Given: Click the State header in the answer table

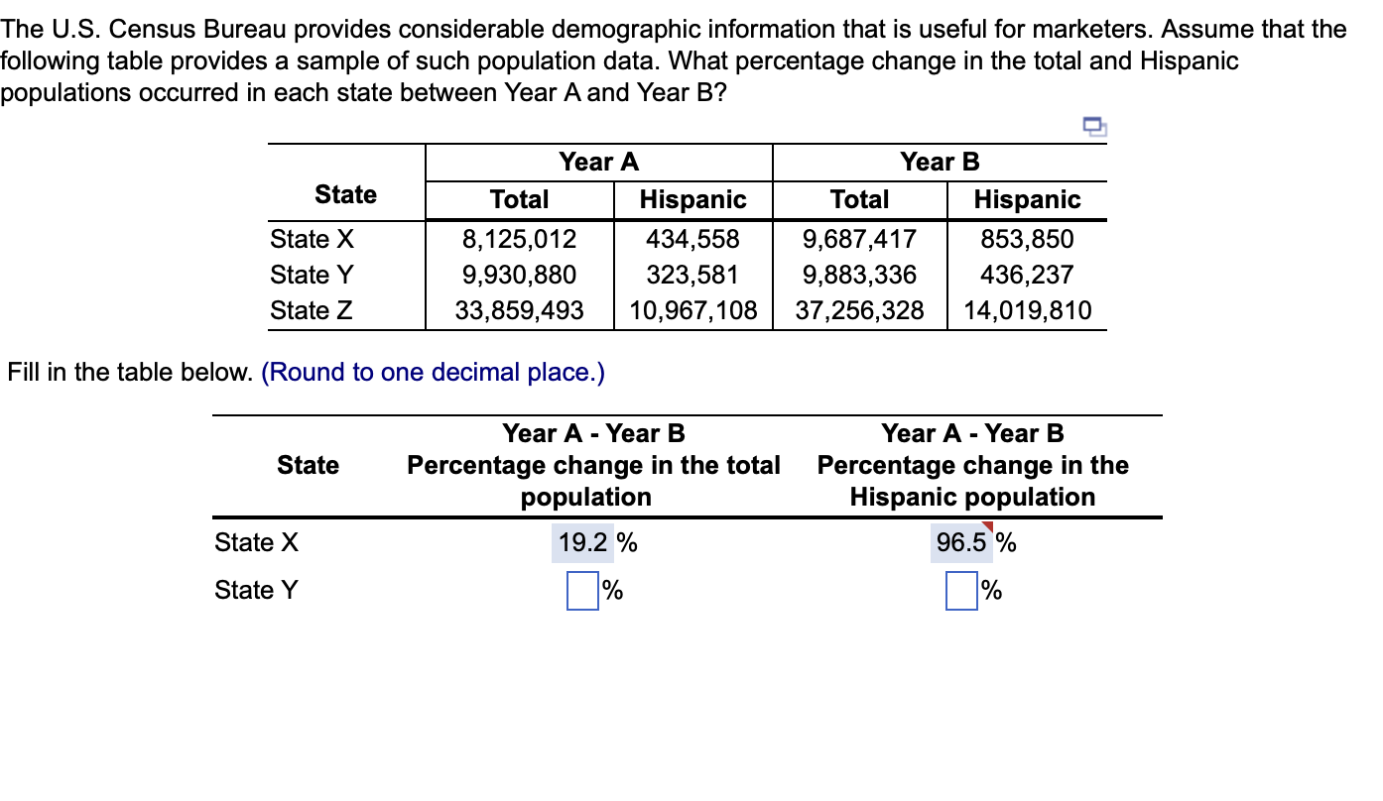Looking at the screenshot, I should tap(308, 465).
